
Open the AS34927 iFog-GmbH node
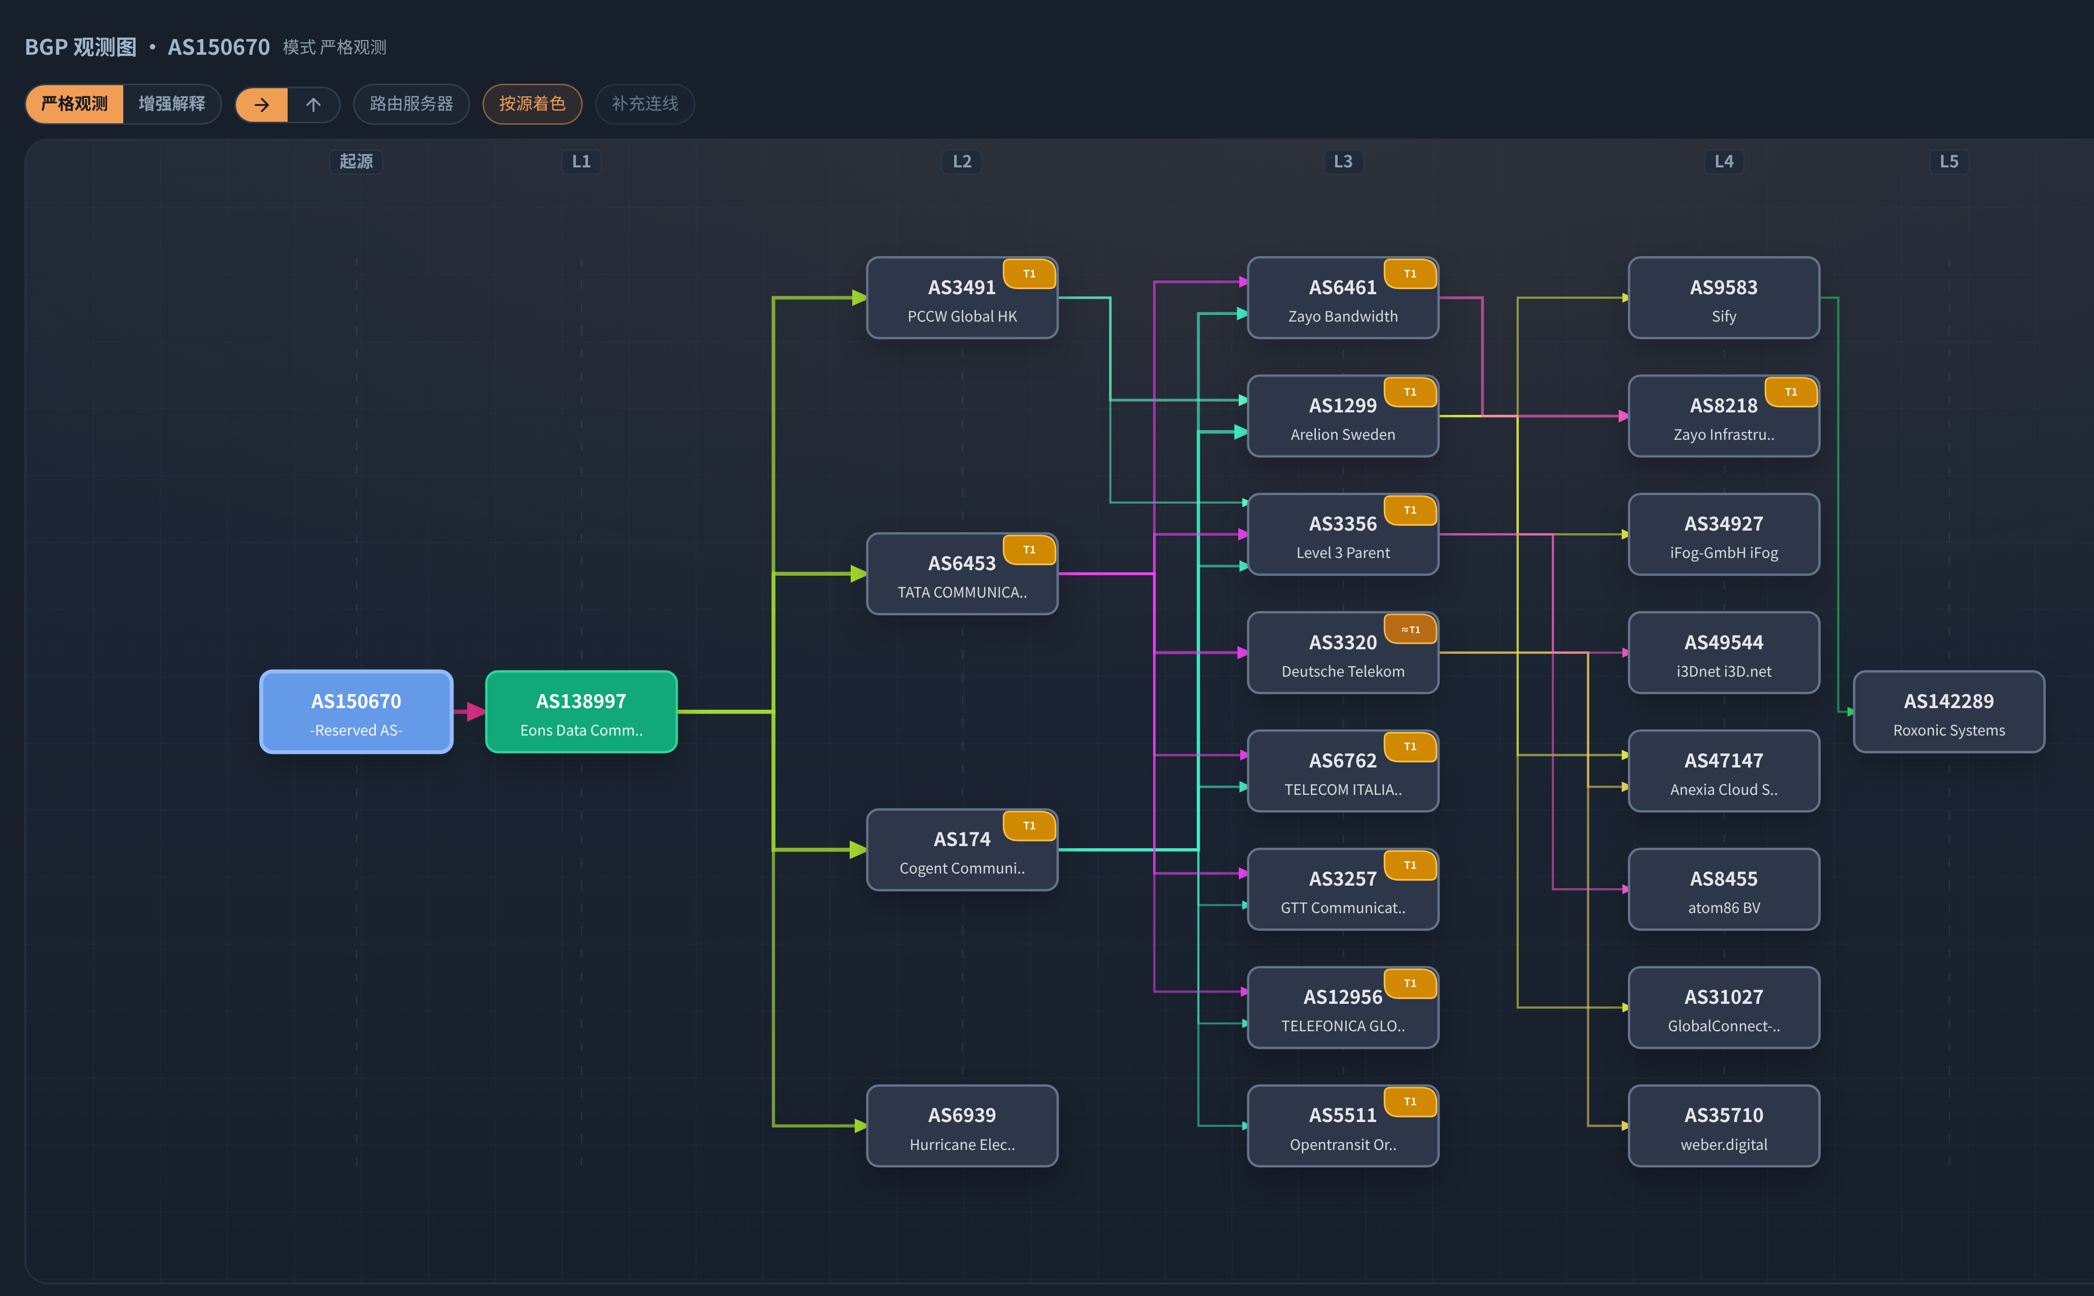[x=1724, y=534]
